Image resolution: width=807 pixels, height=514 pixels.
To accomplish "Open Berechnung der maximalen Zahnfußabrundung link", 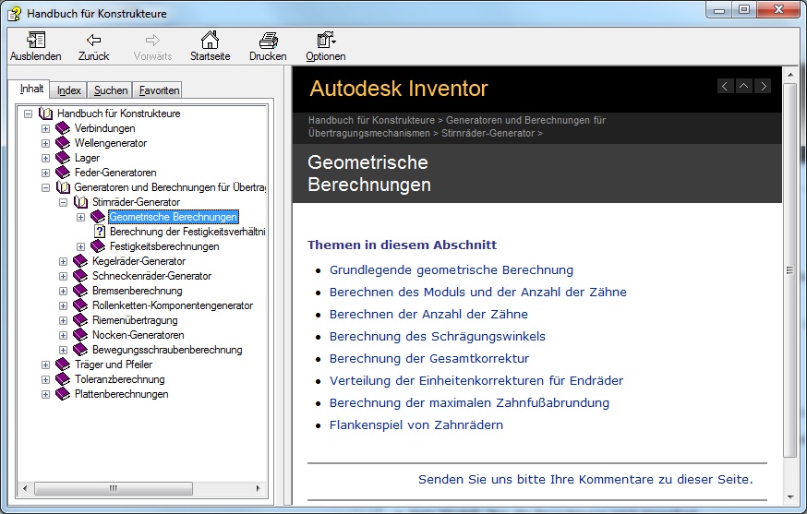I will (x=469, y=402).
